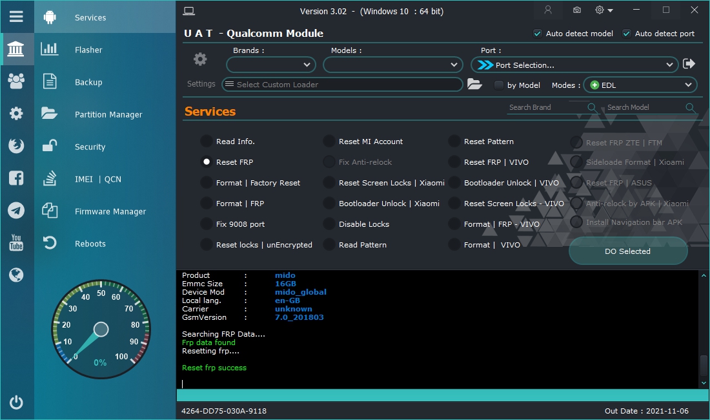Enable the by Model checkbox
Viewport: 710px width, 420px height.
pyautogui.click(x=498, y=85)
